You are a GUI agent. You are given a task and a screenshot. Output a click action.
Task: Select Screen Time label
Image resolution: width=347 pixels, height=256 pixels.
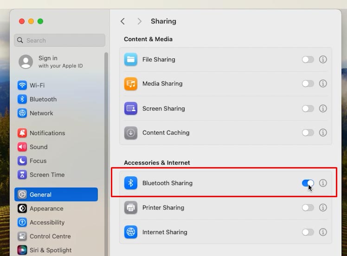click(47, 175)
